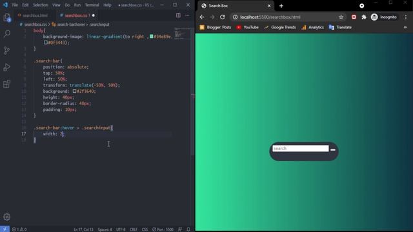Click the 'position: absolute;' line in the editor
The width and height of the screenshot is (413, 232).
click(x=66, y=67)
